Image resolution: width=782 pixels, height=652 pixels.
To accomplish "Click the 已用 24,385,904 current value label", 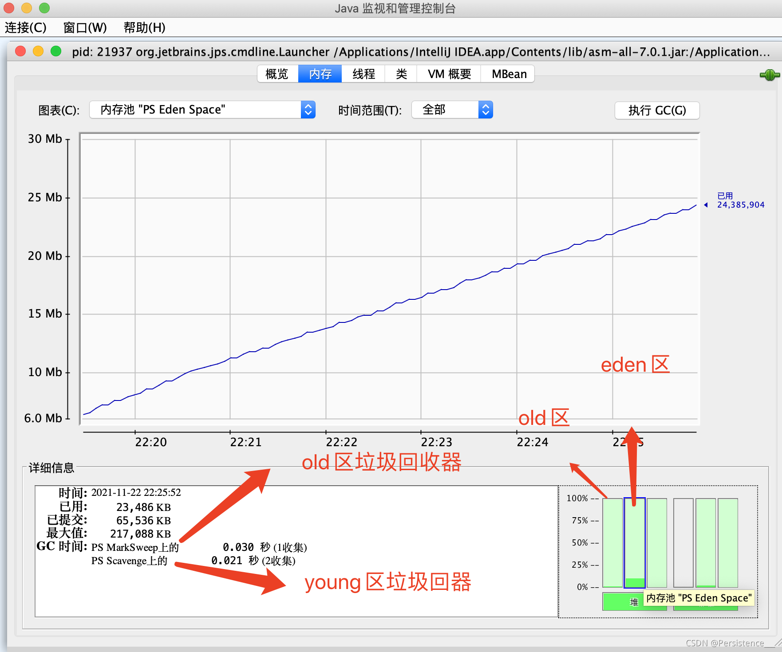I will click(x=740, y=200).
